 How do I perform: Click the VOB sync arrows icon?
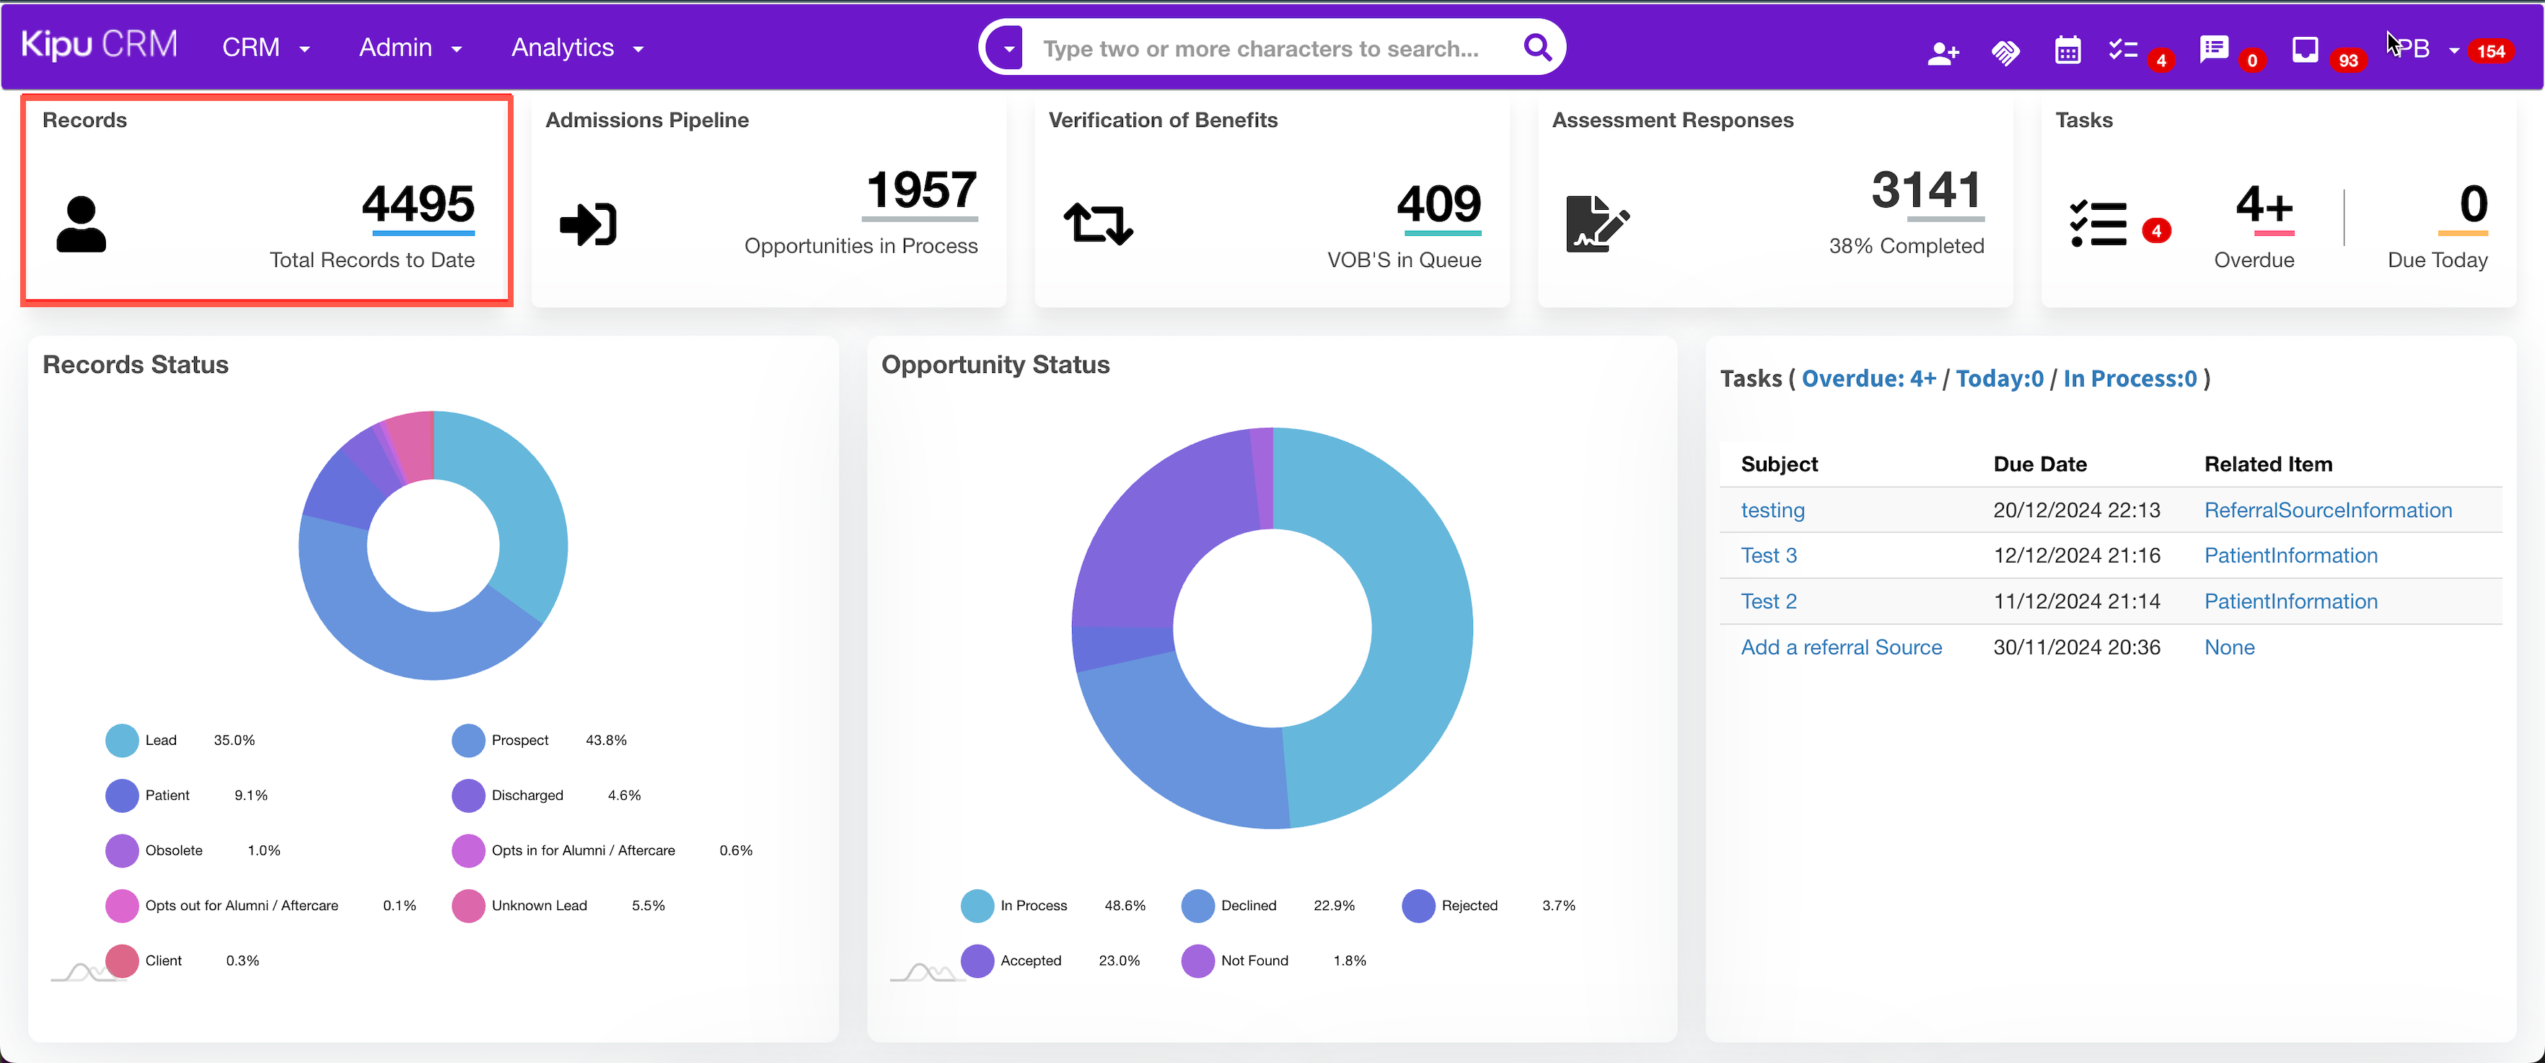[x=1098, y=222]
